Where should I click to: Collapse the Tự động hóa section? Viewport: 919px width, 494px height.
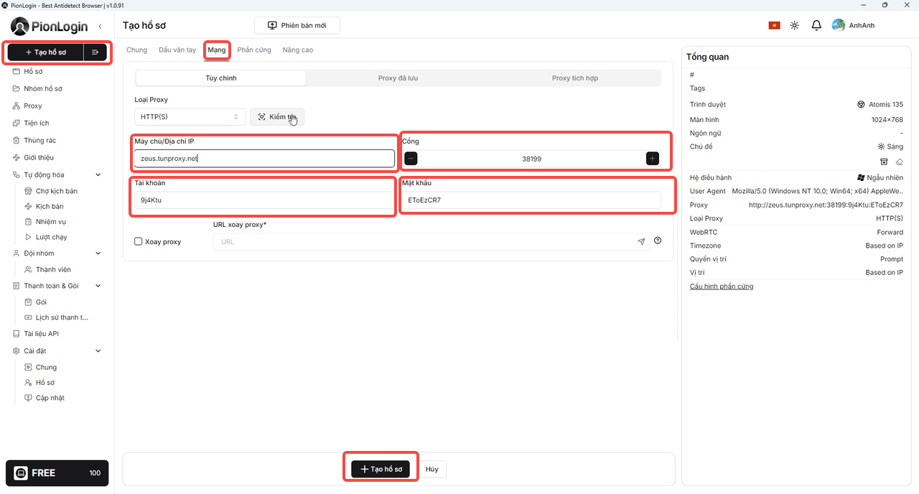click(98, 174)
